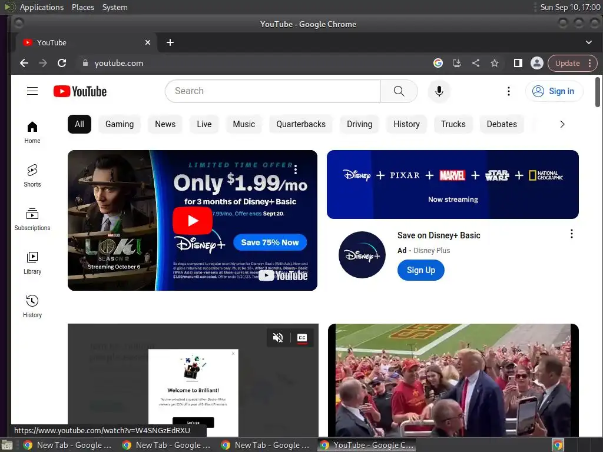
Task: Toggle Chrome side panel icon
Action: coord(518,63)
